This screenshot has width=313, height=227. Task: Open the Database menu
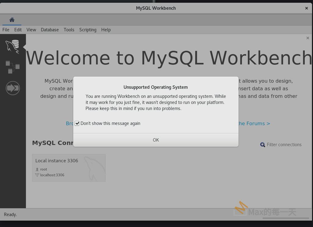click(50, 29)
